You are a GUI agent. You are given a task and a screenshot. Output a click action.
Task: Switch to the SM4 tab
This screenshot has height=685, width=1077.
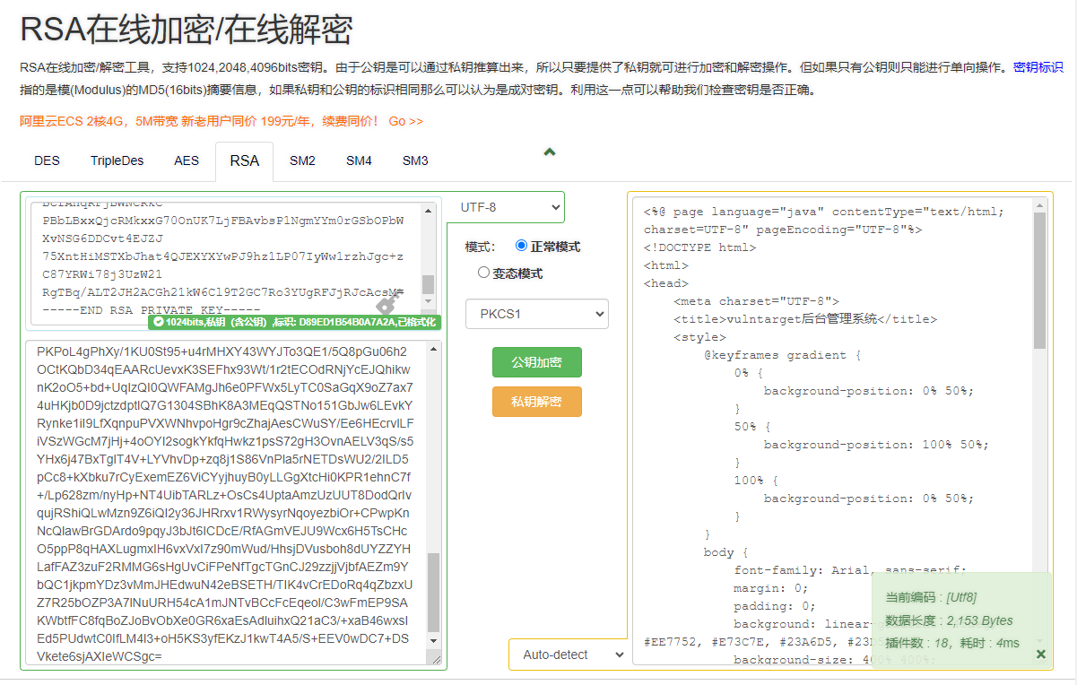(x=359, y=160)
